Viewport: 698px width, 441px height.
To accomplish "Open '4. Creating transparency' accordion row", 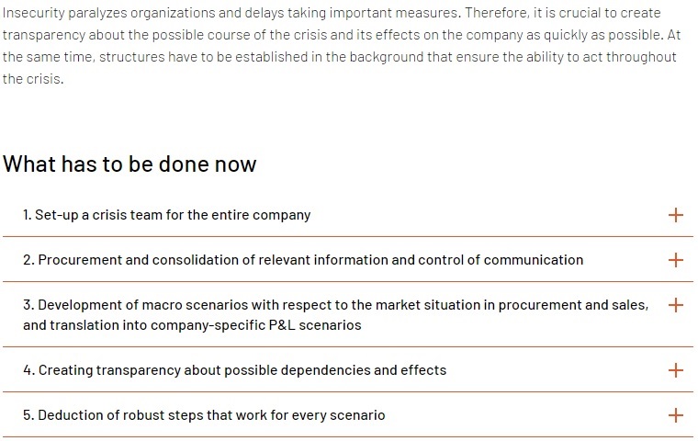I will click(x=348, y=369).
